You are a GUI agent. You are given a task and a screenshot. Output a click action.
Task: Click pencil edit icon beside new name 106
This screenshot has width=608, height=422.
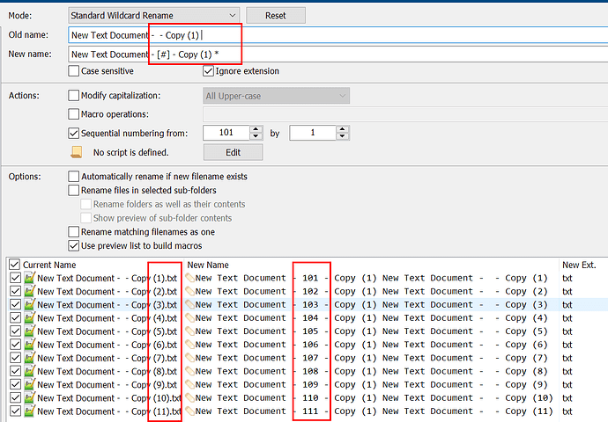190,345
